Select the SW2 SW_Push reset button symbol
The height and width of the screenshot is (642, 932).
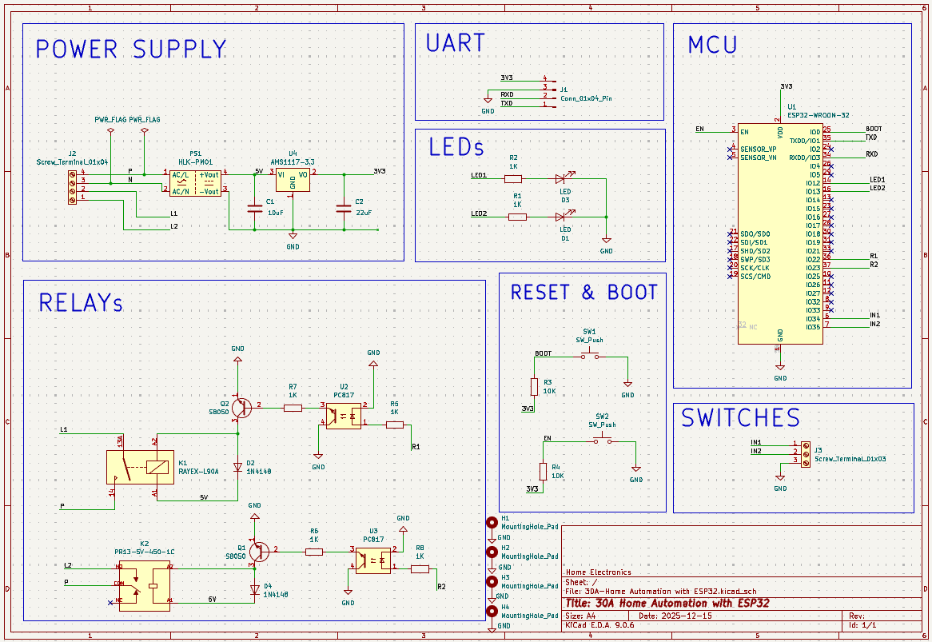(x=602, y=439)
